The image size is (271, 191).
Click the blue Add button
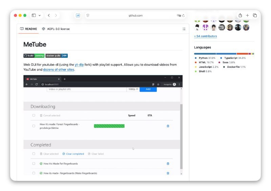click(x=148, y=89)
